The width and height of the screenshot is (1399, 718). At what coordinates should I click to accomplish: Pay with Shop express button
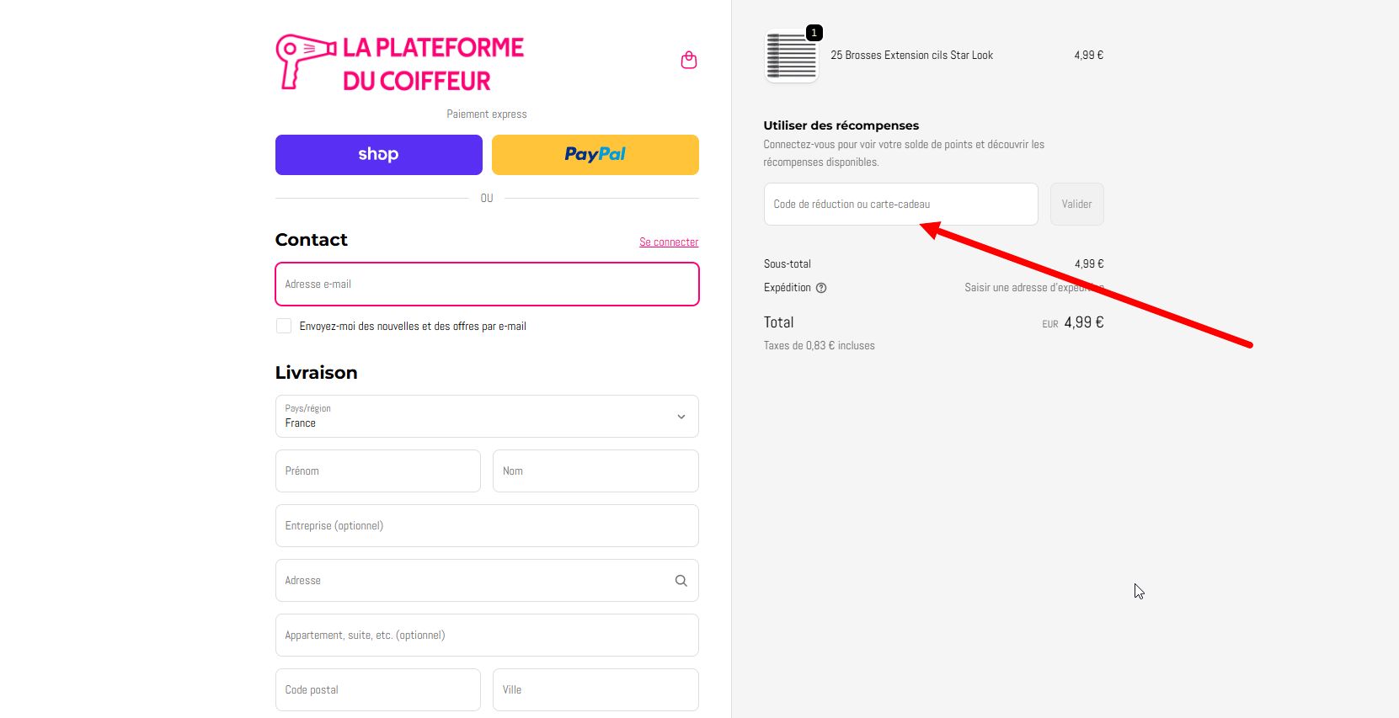click(379, 155)
